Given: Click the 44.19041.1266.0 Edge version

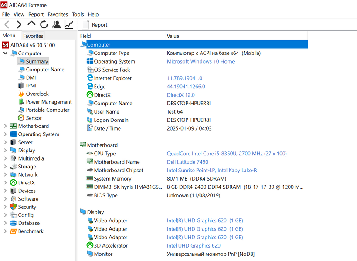Looking at the screenshot, I should [186, 87].
